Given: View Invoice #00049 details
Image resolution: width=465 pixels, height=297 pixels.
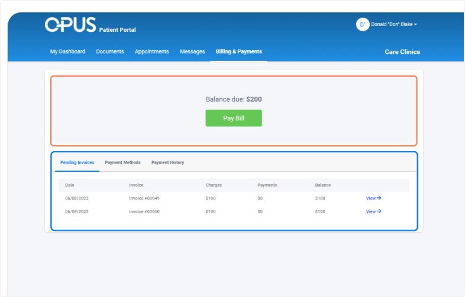Looking at the screenshot, I should coord(374,198).
